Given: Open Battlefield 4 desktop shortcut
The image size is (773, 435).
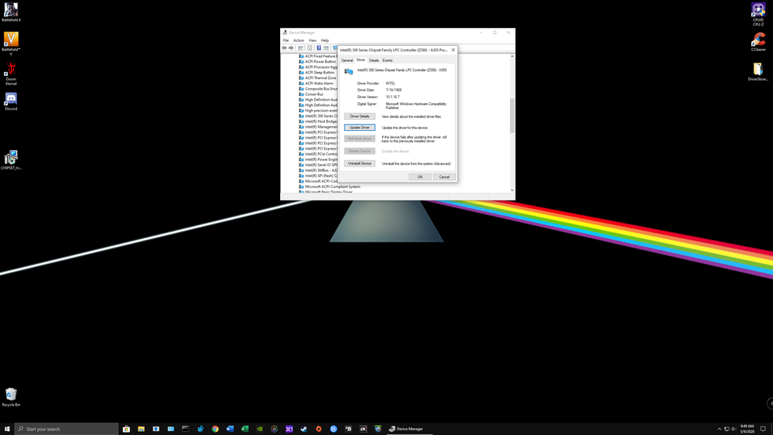Looking at the screenshot, I should pyautogui.click(x=11, y=12).
